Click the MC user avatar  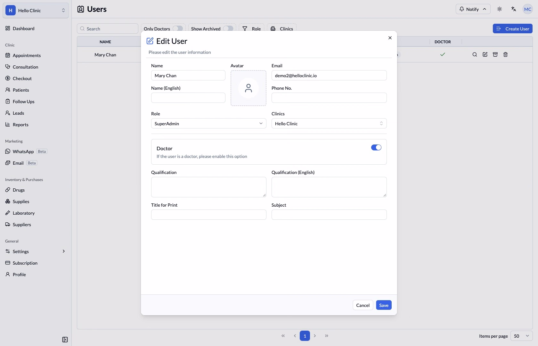(527, 9)
